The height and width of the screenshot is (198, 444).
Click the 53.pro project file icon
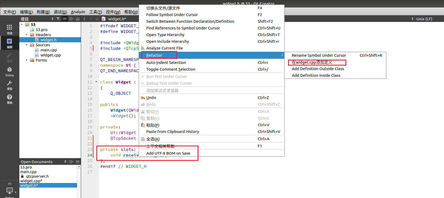click(x=32, y=30)
